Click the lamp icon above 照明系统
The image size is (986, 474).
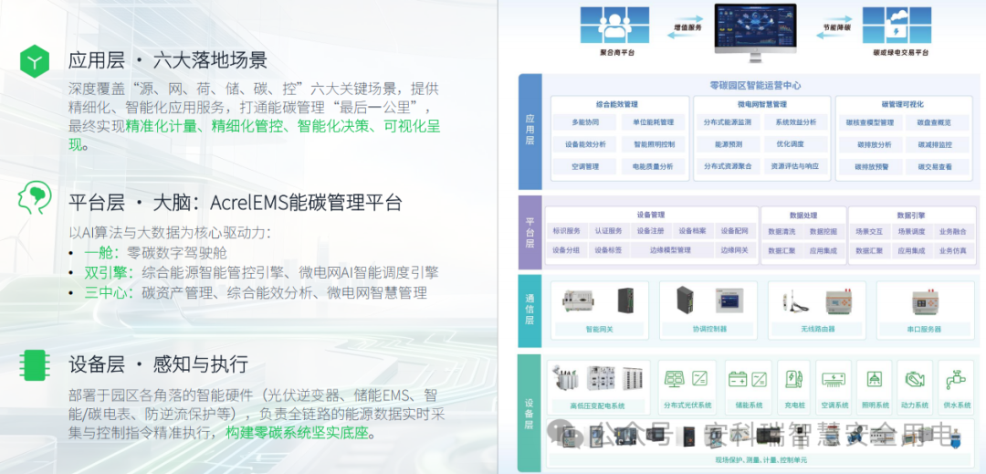point(874,379)
